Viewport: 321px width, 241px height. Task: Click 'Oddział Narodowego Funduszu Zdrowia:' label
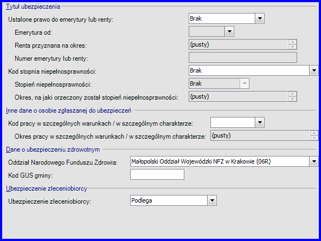(x=63, y=162)
